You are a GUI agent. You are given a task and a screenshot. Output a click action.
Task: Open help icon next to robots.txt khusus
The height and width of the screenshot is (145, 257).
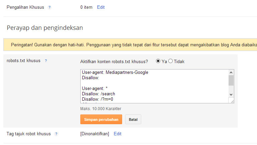point(46,61)
